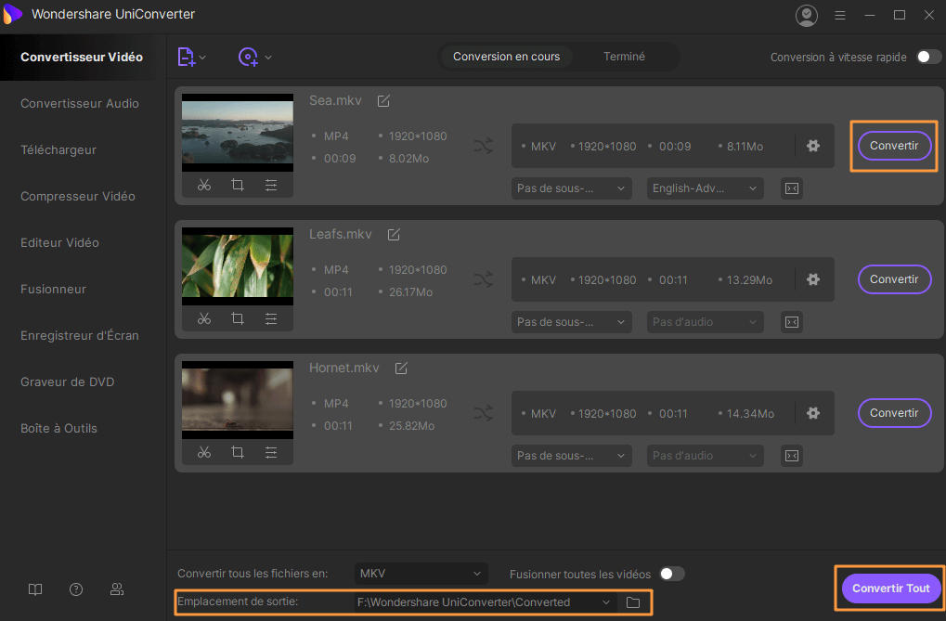This screenshot has width=946, height=621.
Task: Open Téléchargeur in sidebar
Action: pyautogui.click(x=58, y=149)
